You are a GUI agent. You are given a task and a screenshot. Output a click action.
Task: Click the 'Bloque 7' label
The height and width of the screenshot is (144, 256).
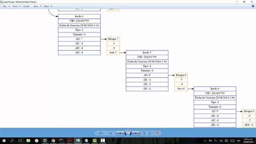pos(113,39)
